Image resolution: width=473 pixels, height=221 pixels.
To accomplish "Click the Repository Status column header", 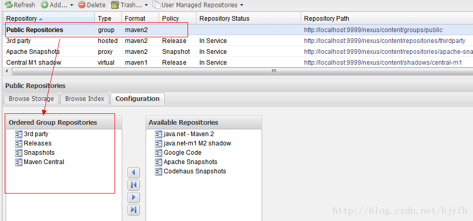I will click(x=248, y=19).
